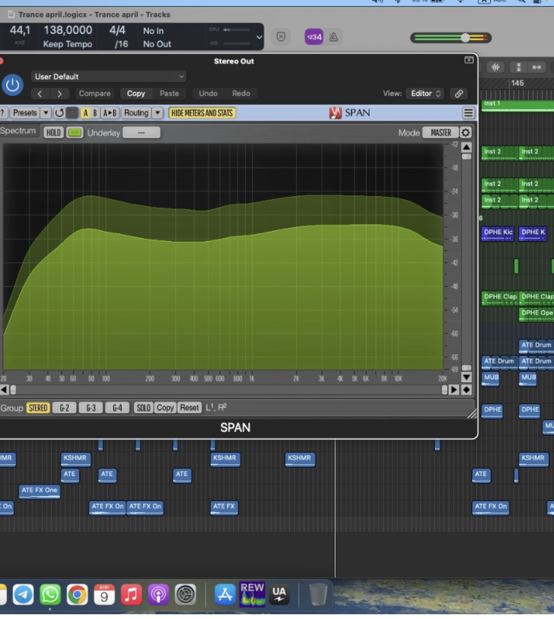Toggle the SPAN plugin power button
Image resolution: width=554 pixels, height=619 pixels.
click(12, 85)
